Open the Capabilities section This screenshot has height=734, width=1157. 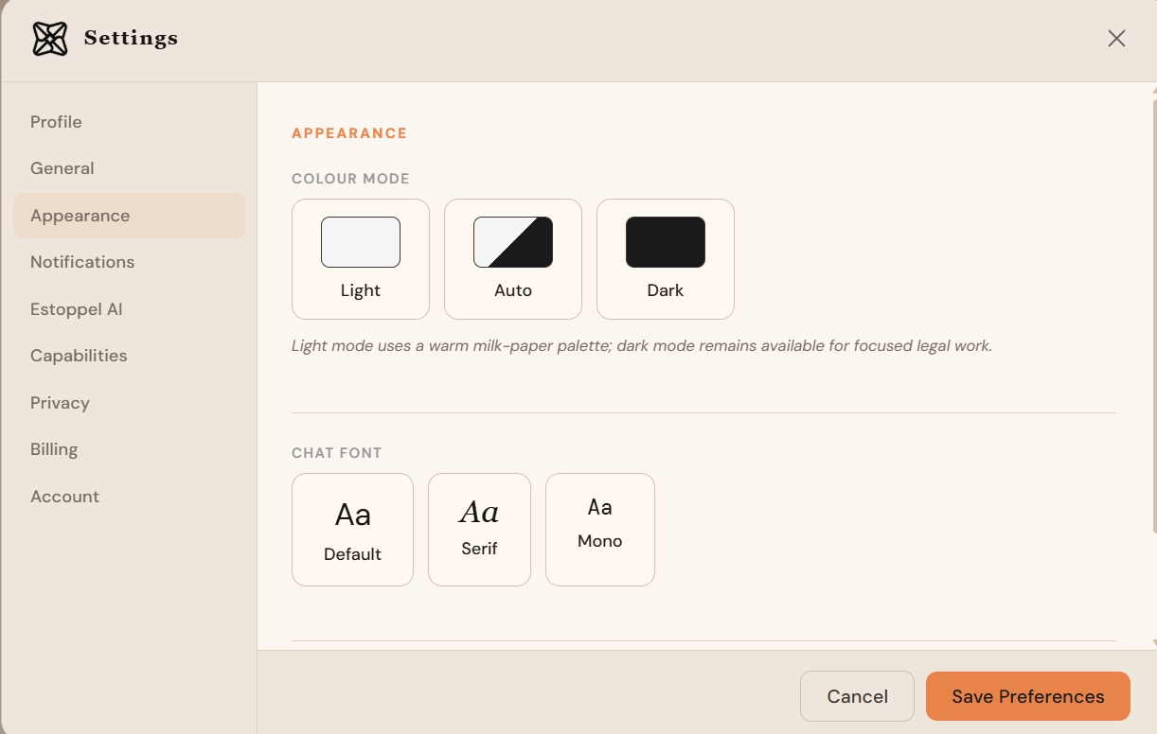[x=129, y=356]
